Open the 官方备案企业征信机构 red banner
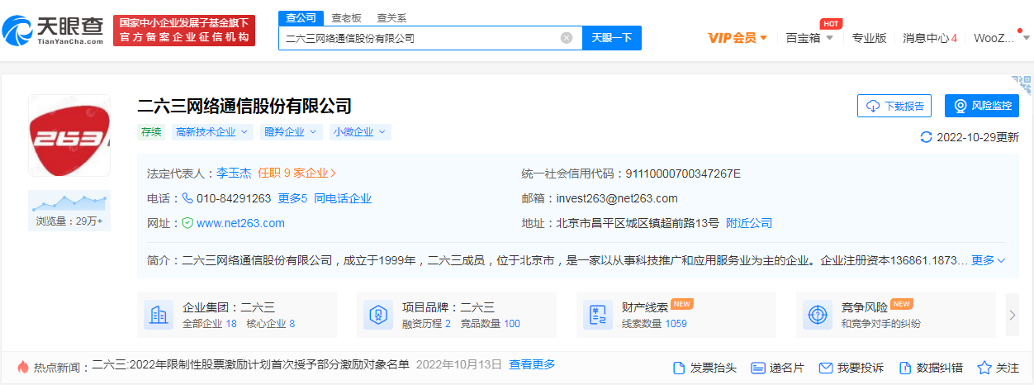This screenshot has height=385, width=1034. tap(184, 31)
